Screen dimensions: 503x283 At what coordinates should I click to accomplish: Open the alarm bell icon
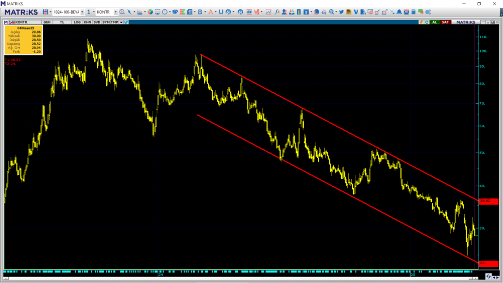(x=399, y=12)
